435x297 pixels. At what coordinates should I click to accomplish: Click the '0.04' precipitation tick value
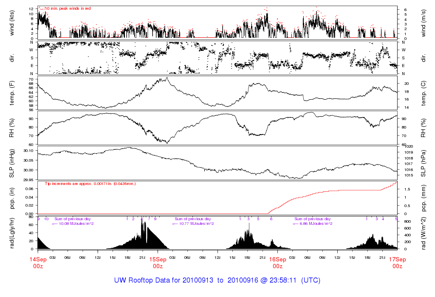[29, 197]
